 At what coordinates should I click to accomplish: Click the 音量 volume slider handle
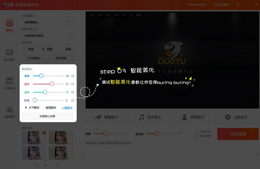(x=105, y=134)
